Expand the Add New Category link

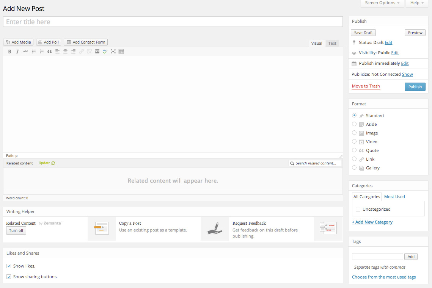pos(372,222)
